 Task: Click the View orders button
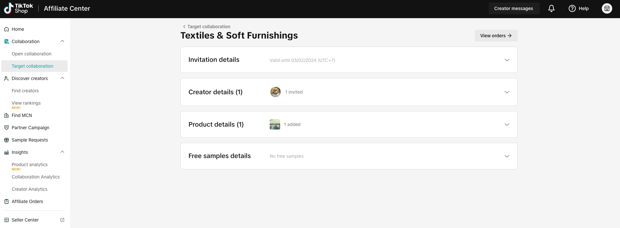(496, 36)
